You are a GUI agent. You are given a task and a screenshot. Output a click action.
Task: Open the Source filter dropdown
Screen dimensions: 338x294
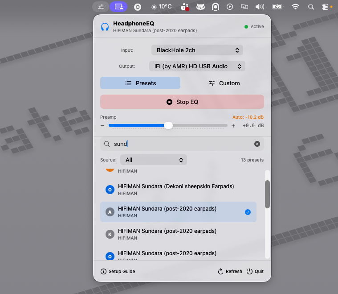pyautogui.click(x=154, y=160)
